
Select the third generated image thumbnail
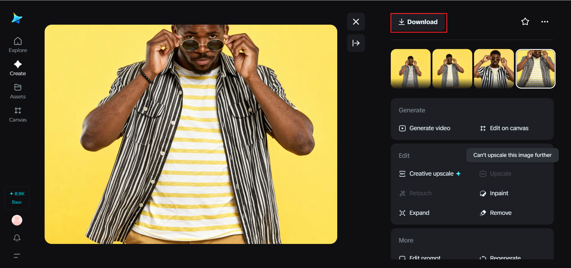click(494, 69)
